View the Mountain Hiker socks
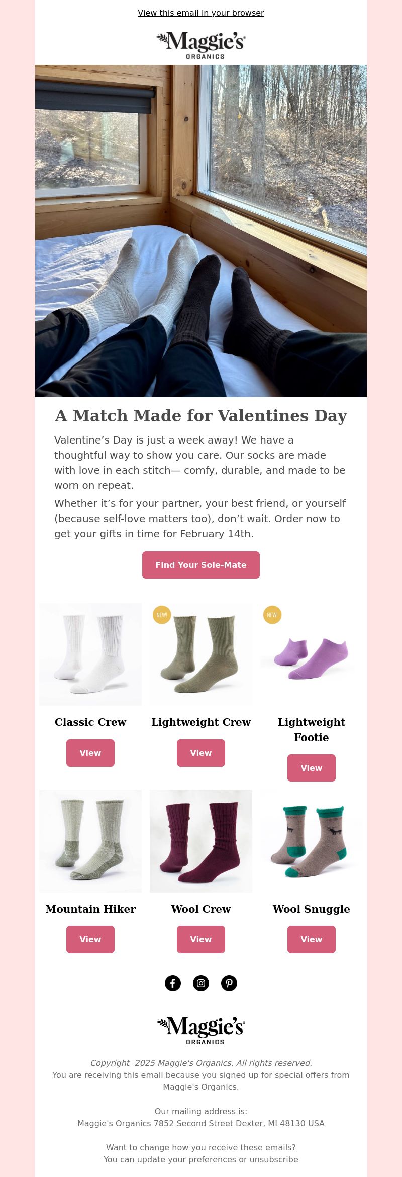 click(90, 939)
